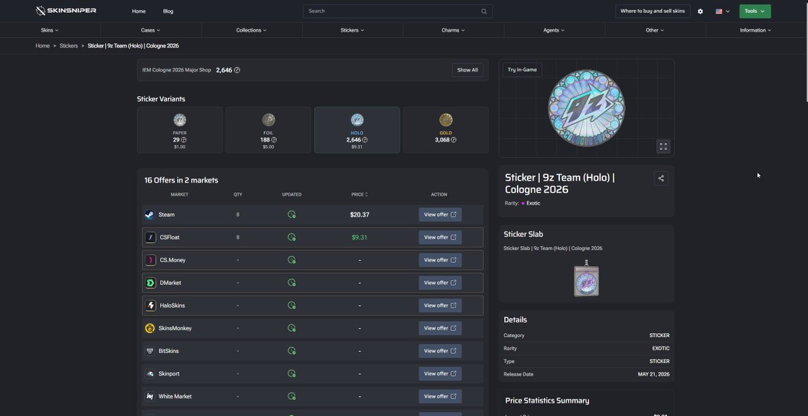Click the HaloSkins market icon
The width and height of the screenshot is (808, 416).
(x=150, y=305)
